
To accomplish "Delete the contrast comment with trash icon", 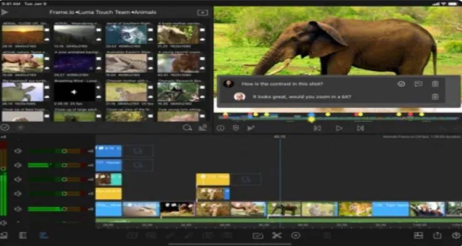I will pyautogui.click(x=435, y=84).
